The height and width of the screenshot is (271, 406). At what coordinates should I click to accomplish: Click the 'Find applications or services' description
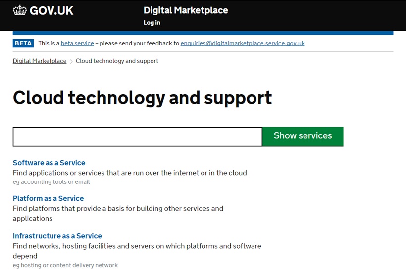[130, 173]
